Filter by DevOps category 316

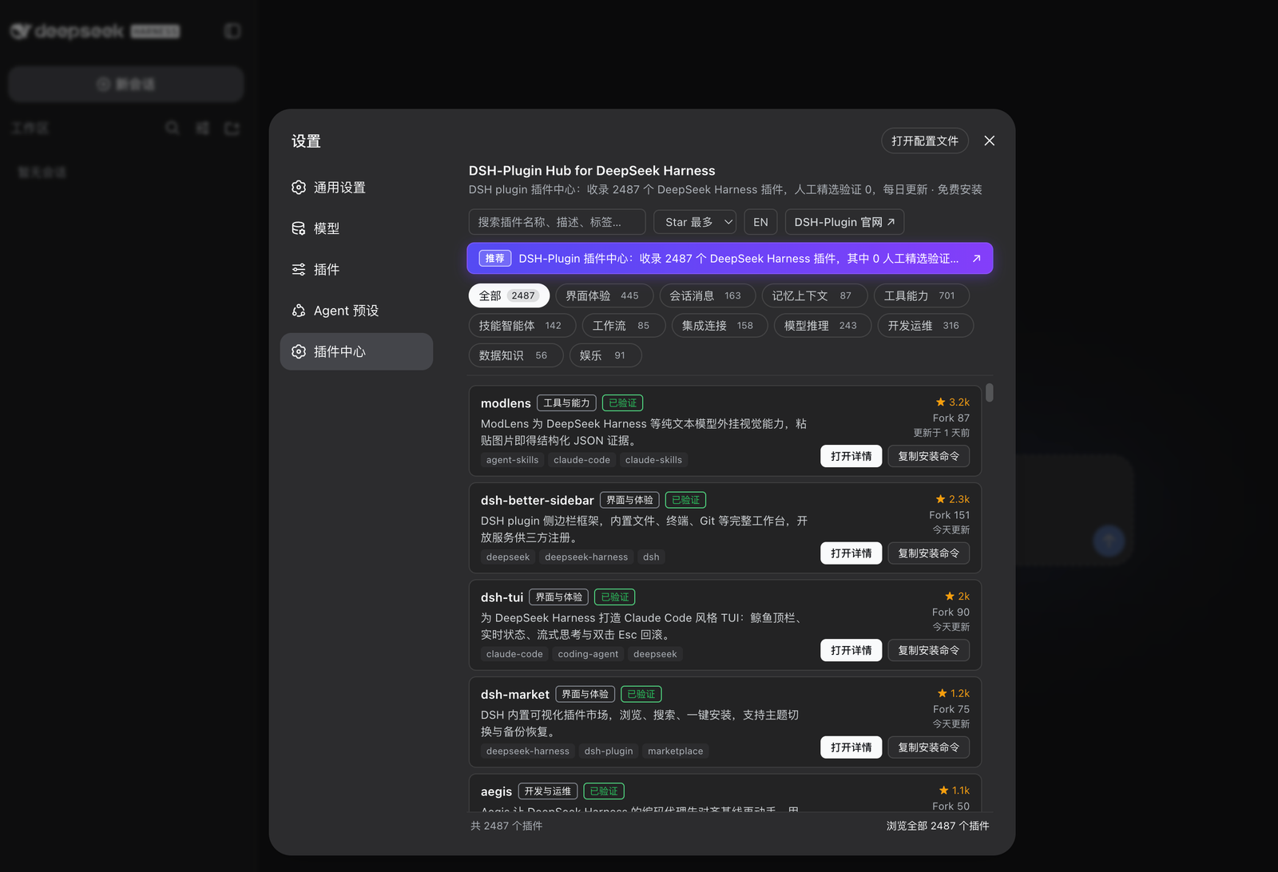pos(925,326)
